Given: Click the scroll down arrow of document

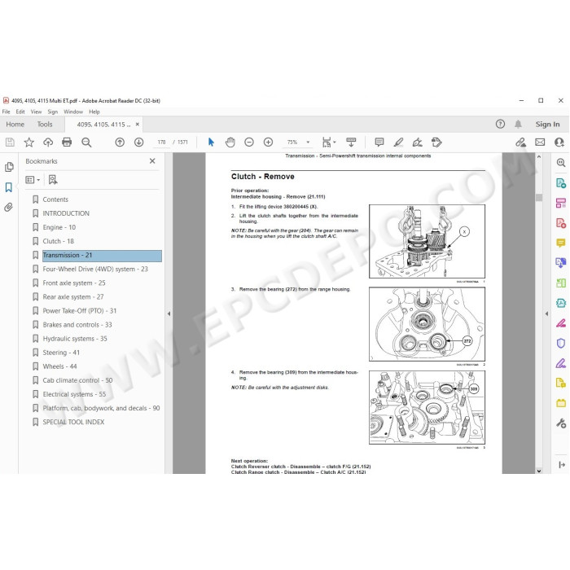Looking at the screenshot, I should [x=539, y=471].
